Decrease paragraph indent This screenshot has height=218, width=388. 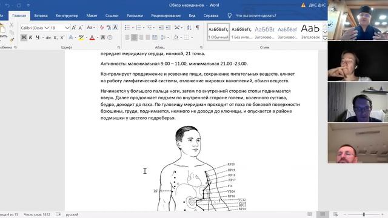161,27
